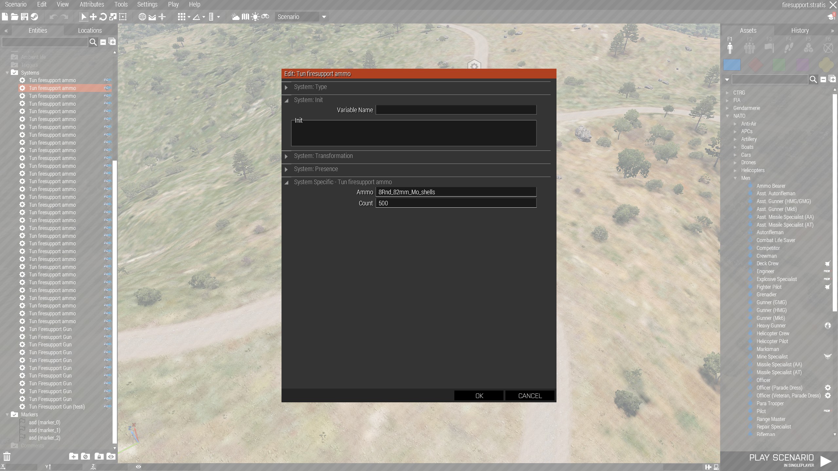838x471 pixels.
Task: Open scenario with the folder icon
Action: (14, 17)
